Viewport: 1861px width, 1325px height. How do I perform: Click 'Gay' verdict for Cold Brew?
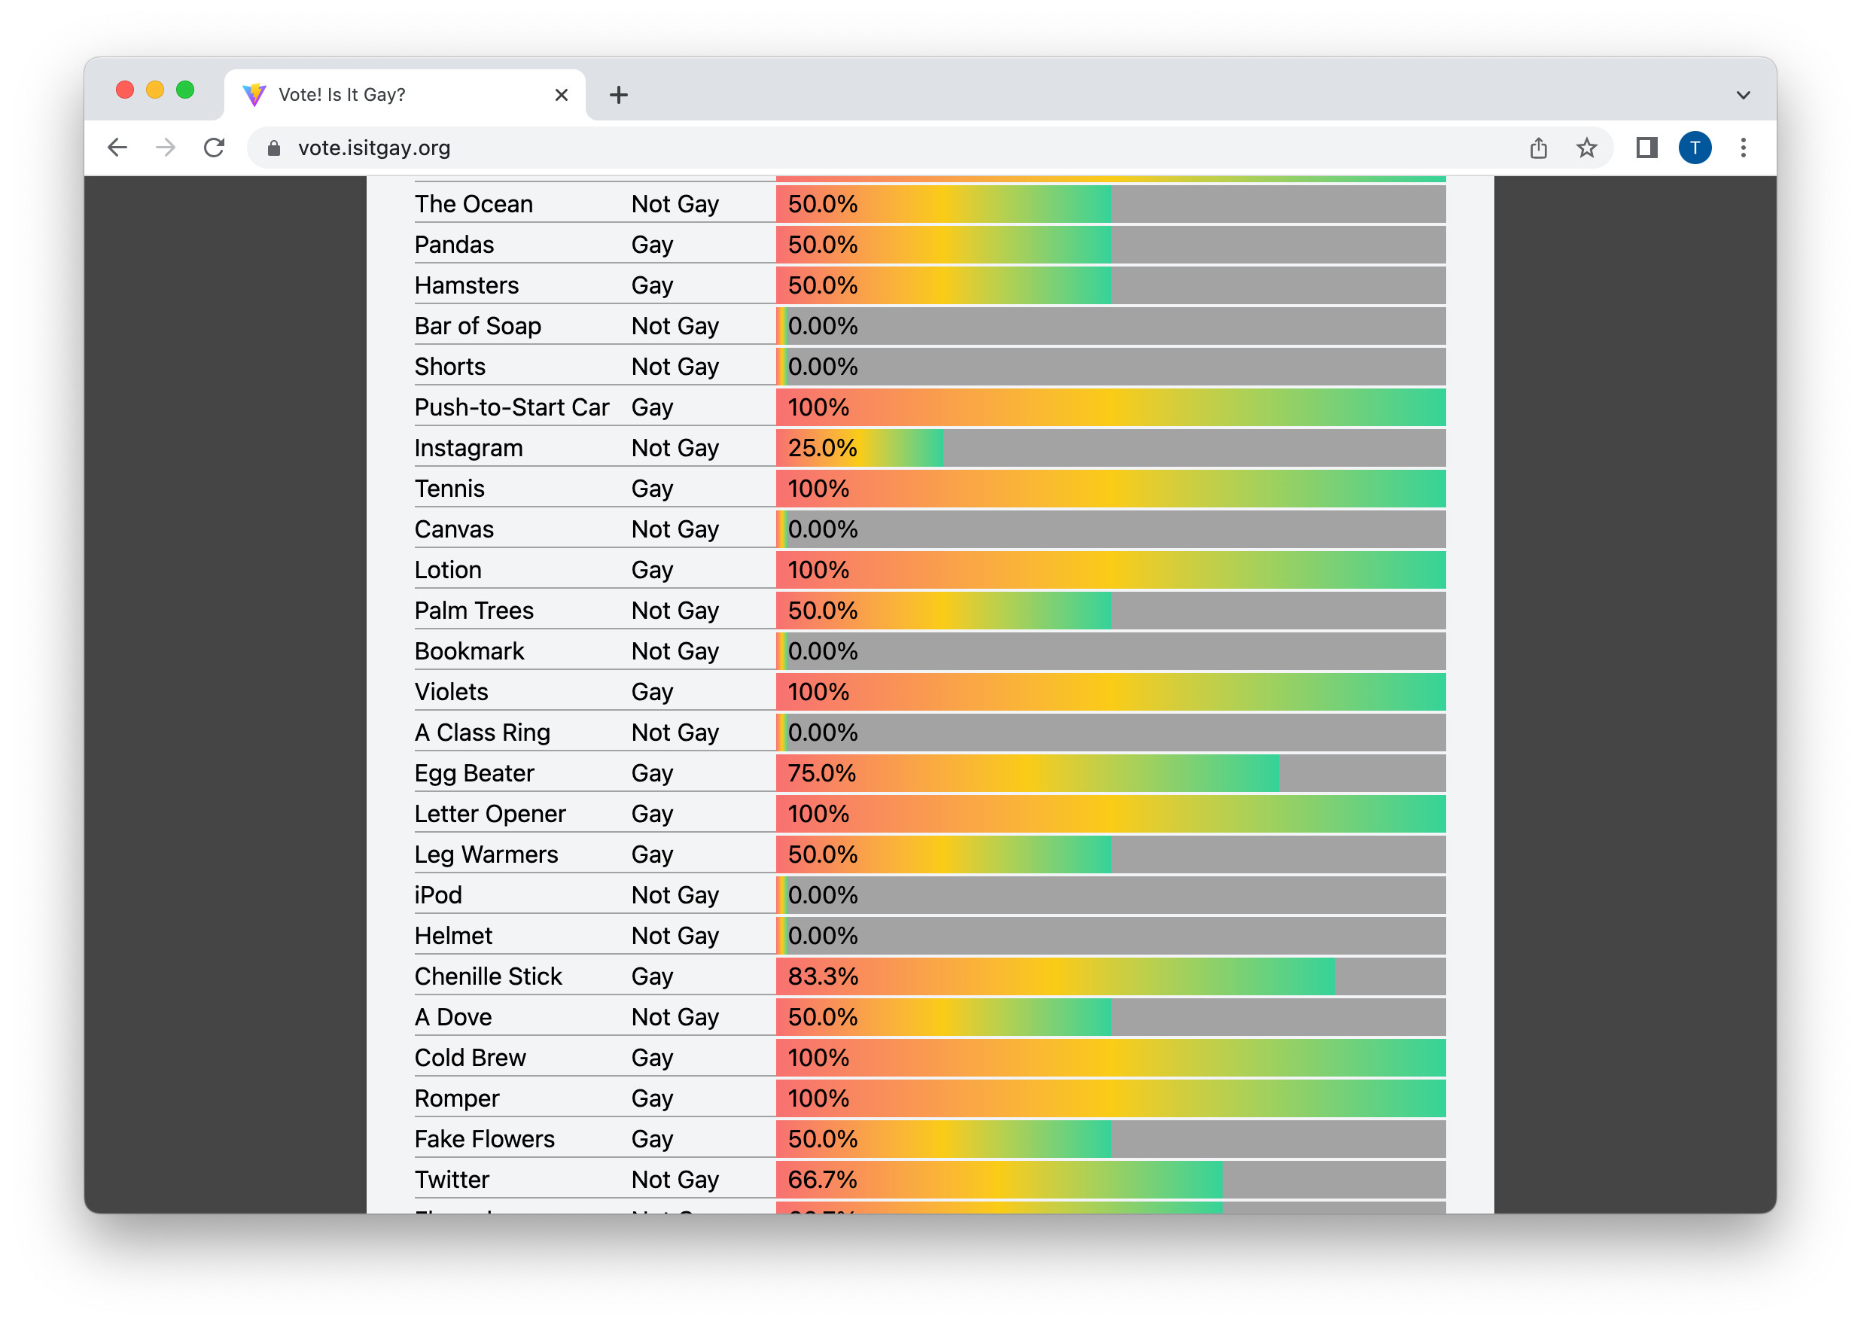point(653,1058)
